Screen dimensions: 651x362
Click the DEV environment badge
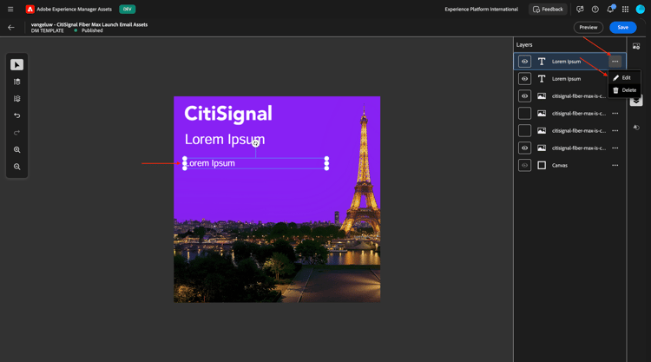[x=127, y=10]
